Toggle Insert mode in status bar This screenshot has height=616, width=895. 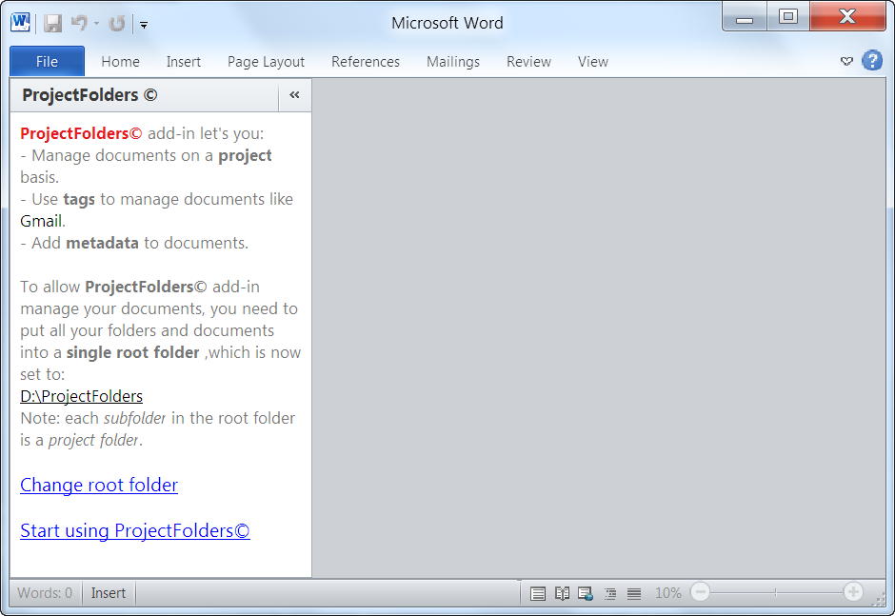coord(109,593)
